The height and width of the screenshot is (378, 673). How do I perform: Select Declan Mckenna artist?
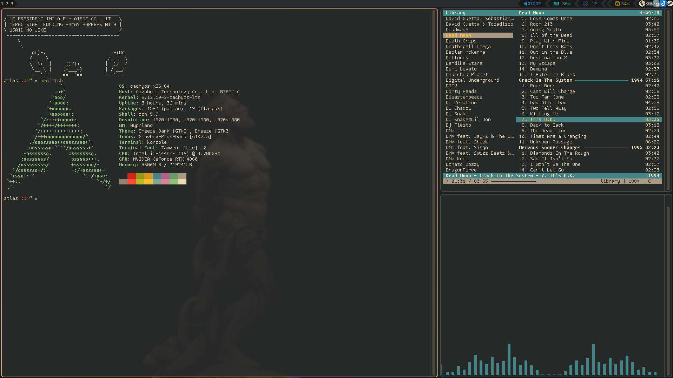[478, 52]
